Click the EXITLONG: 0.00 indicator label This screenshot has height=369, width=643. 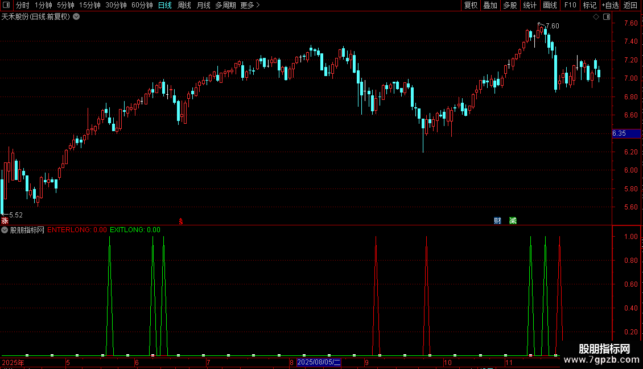pyautogui.click(x=135, y=230)
